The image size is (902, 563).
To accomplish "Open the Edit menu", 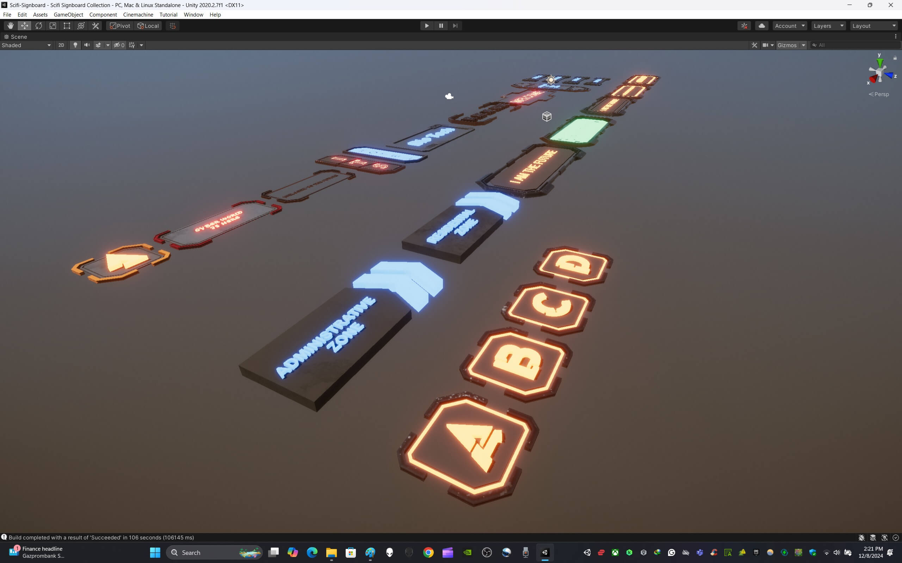I will [22, 14].
